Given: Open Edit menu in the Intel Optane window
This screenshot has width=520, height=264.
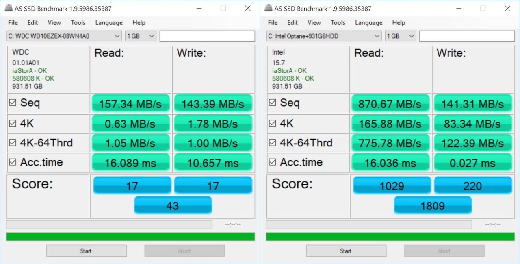Looking at the screenshot, I should click(x=293, y=23).
